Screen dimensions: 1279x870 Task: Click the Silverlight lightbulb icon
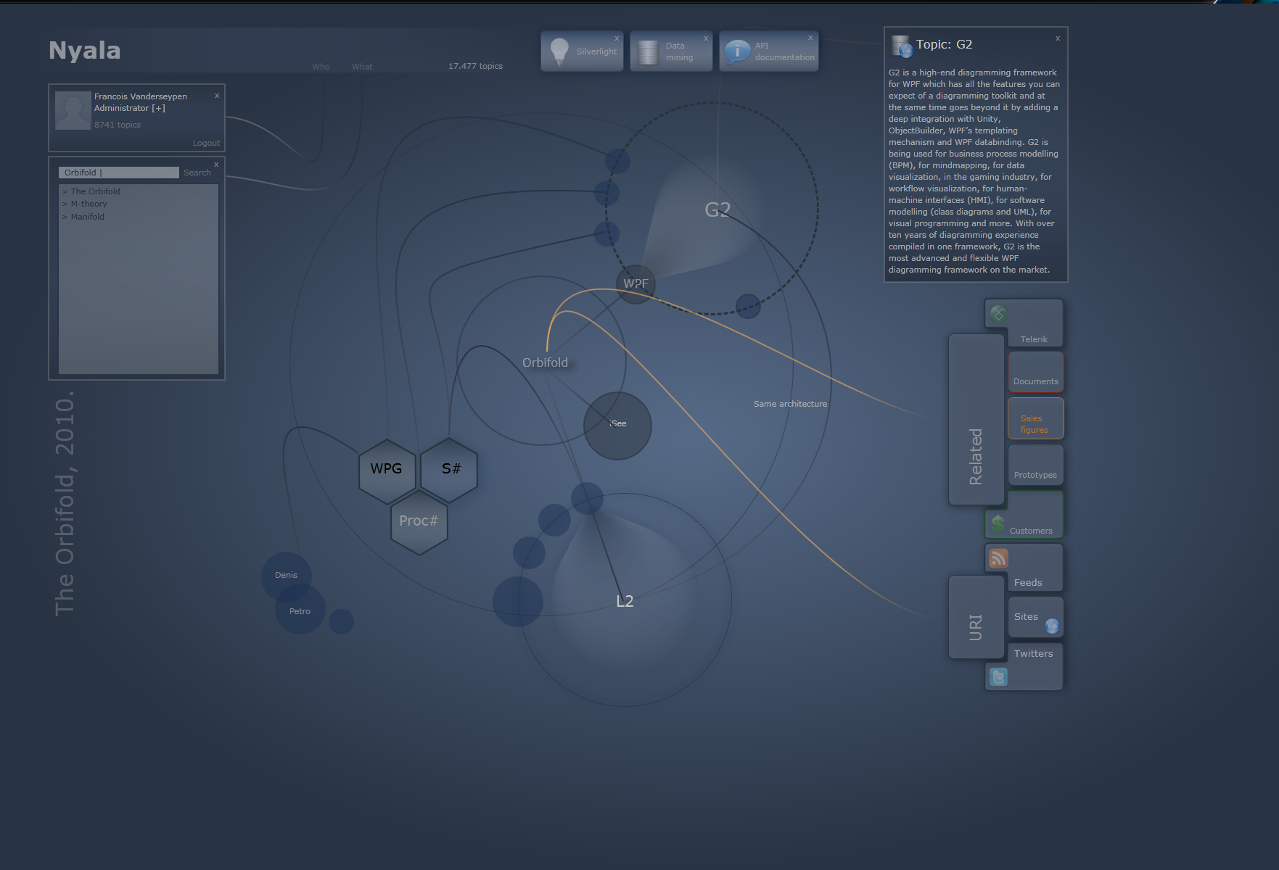pos(559,51)
